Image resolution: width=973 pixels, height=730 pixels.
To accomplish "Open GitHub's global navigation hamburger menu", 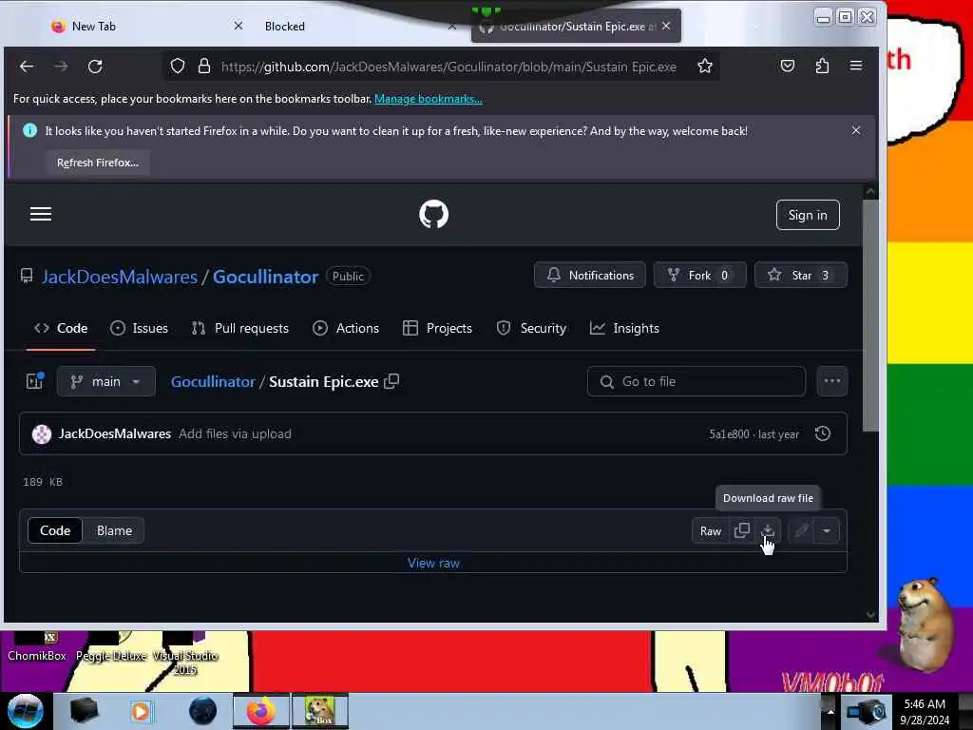I will tap(41, 214).
